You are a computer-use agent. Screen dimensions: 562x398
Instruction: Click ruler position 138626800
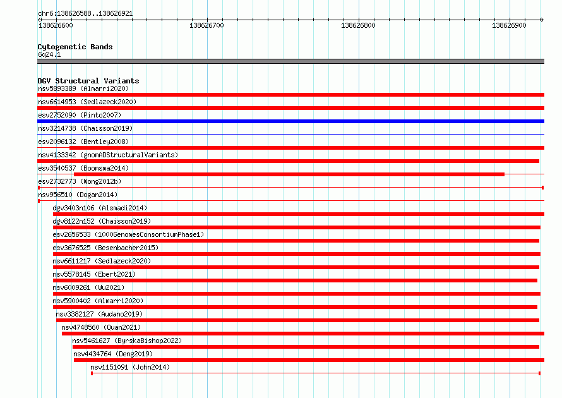tap(358, 25)
